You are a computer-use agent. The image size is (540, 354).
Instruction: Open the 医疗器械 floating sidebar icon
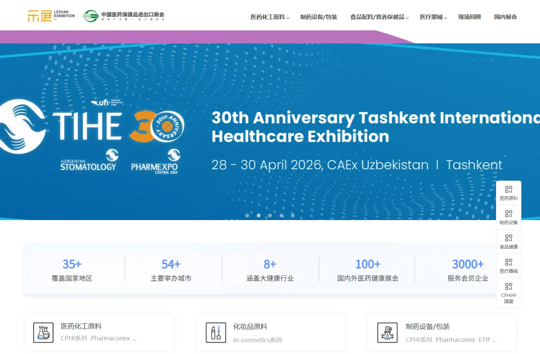[x=509, y=266]
